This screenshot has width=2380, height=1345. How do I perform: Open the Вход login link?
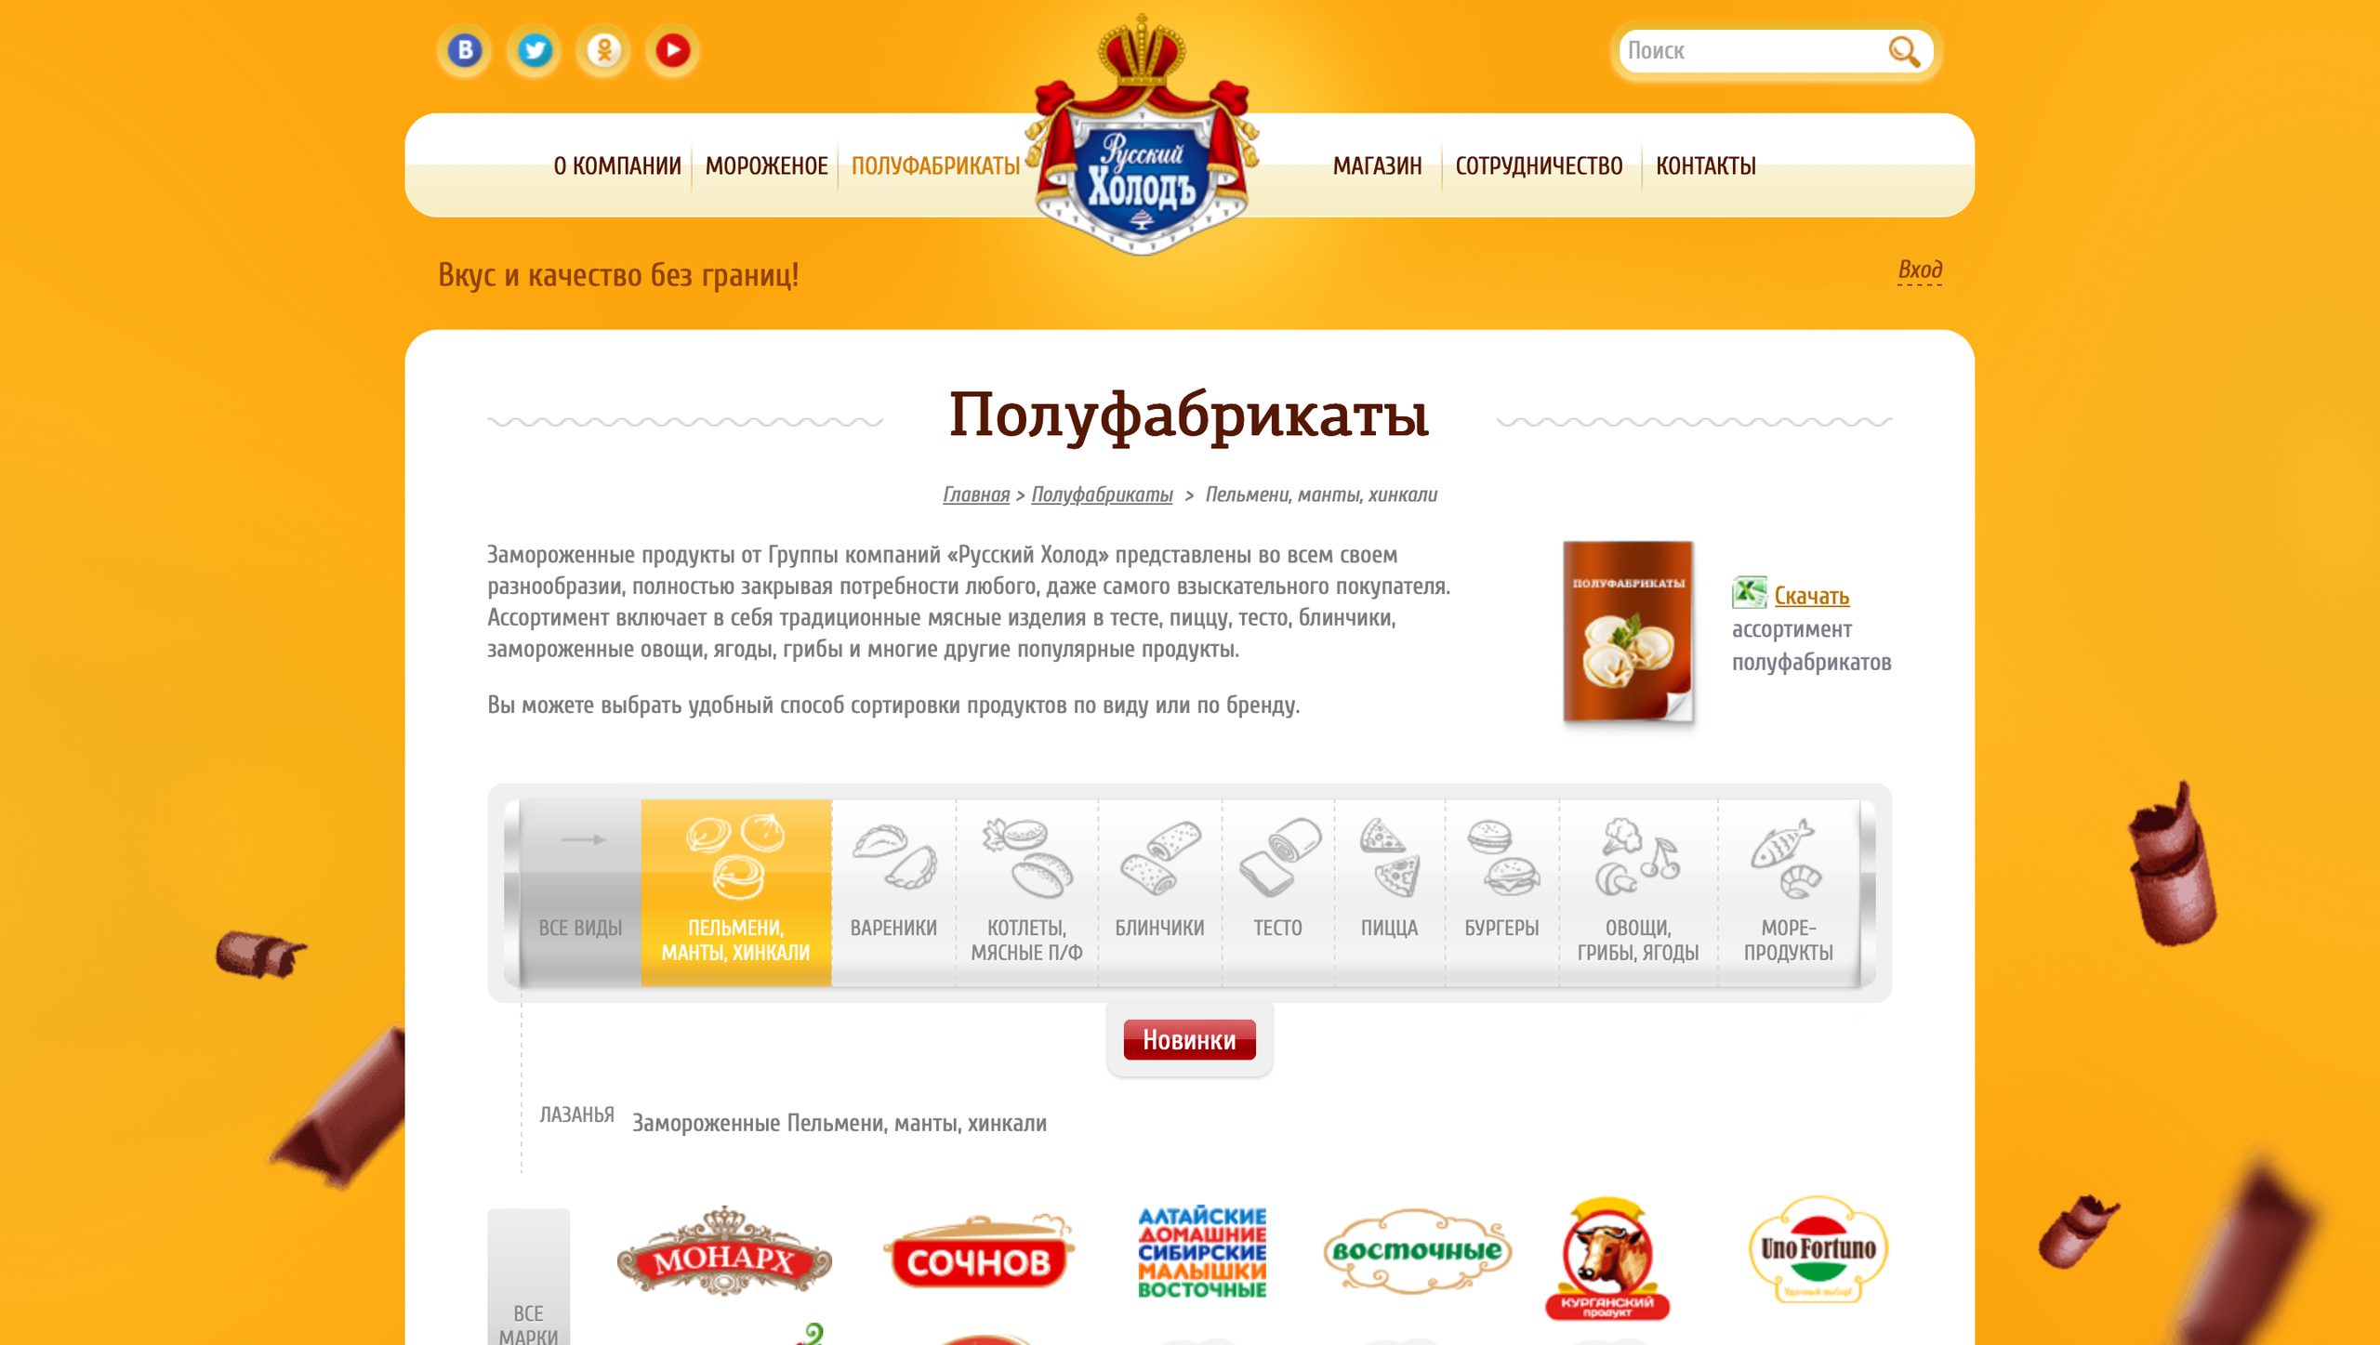coord(1919,270)
